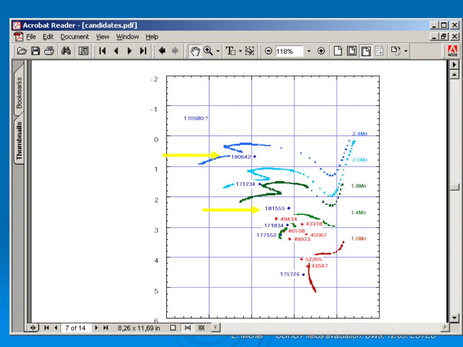This screenshot has width=463, height=347.
Task: Click the Open file folder icon
Action: [x=22, y=51]
